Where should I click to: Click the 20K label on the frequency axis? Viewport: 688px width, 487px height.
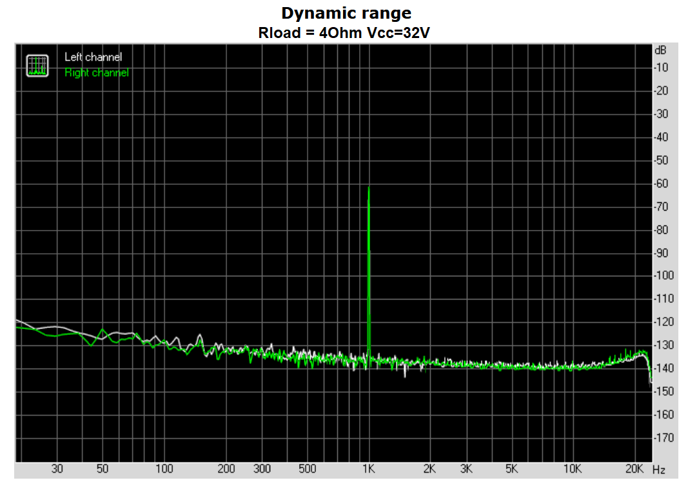634,469
